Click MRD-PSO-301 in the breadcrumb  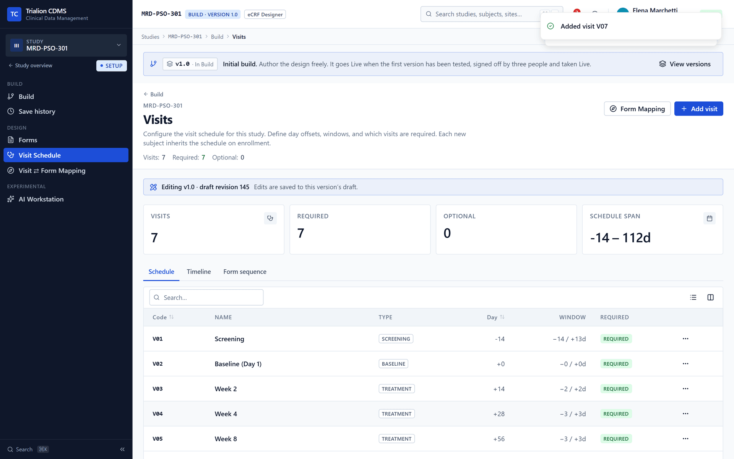coord(185,37)
